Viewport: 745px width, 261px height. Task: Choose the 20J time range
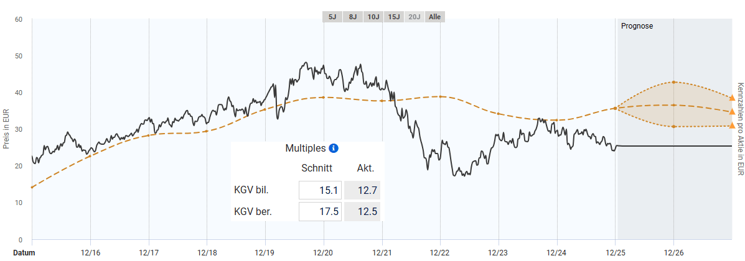(x=414, y=17)
